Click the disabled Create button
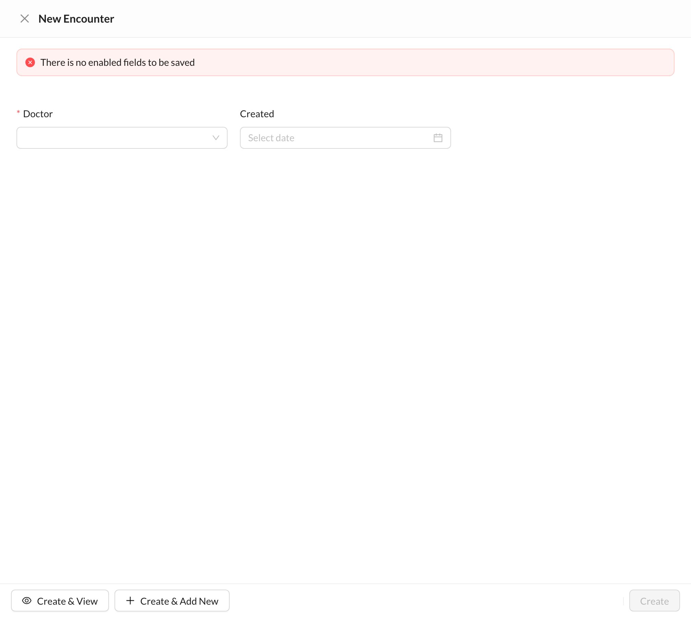The image size is (691, 617). point(654,601)
